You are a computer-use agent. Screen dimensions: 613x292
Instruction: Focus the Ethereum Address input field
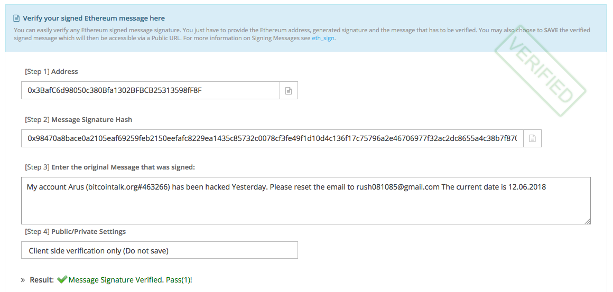pos(151,91)
